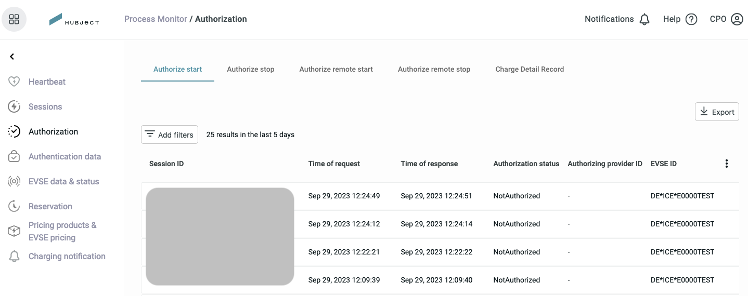Select response time Sep 29, 2023 12:09:40

coord(436,280)
